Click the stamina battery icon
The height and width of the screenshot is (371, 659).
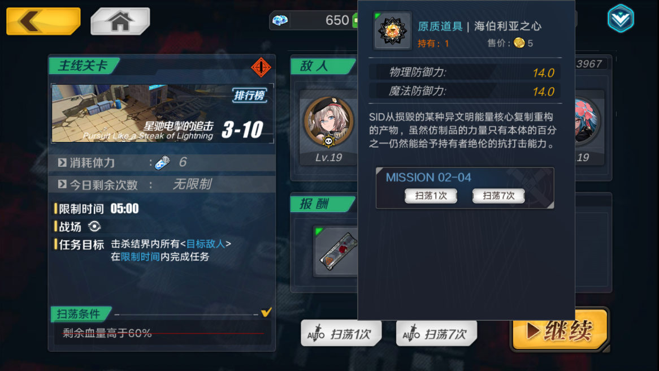162,162
